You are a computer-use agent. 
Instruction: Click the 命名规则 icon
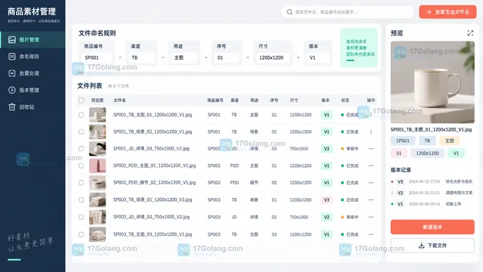pos(12,57)
